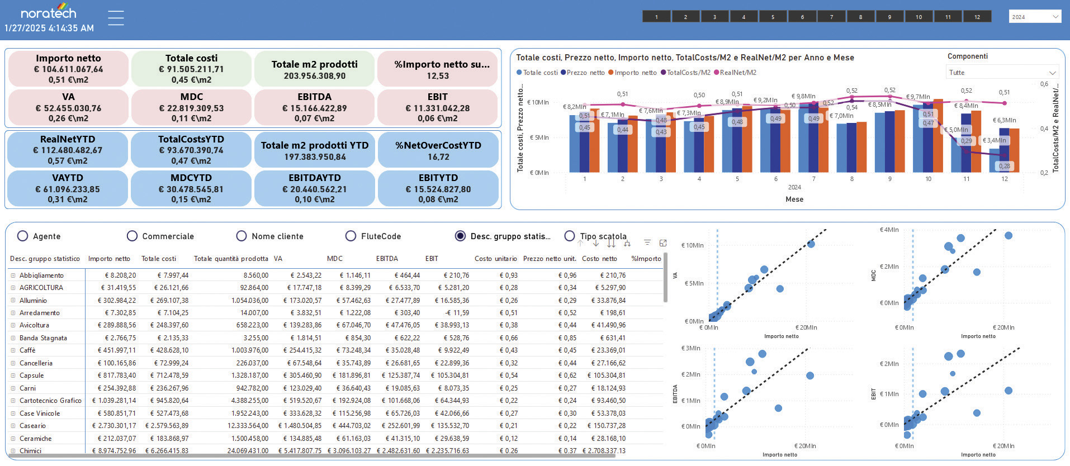Viewport: 1070px width, 466px height.
Task: Click the Mese axis title
Action: 794,199
